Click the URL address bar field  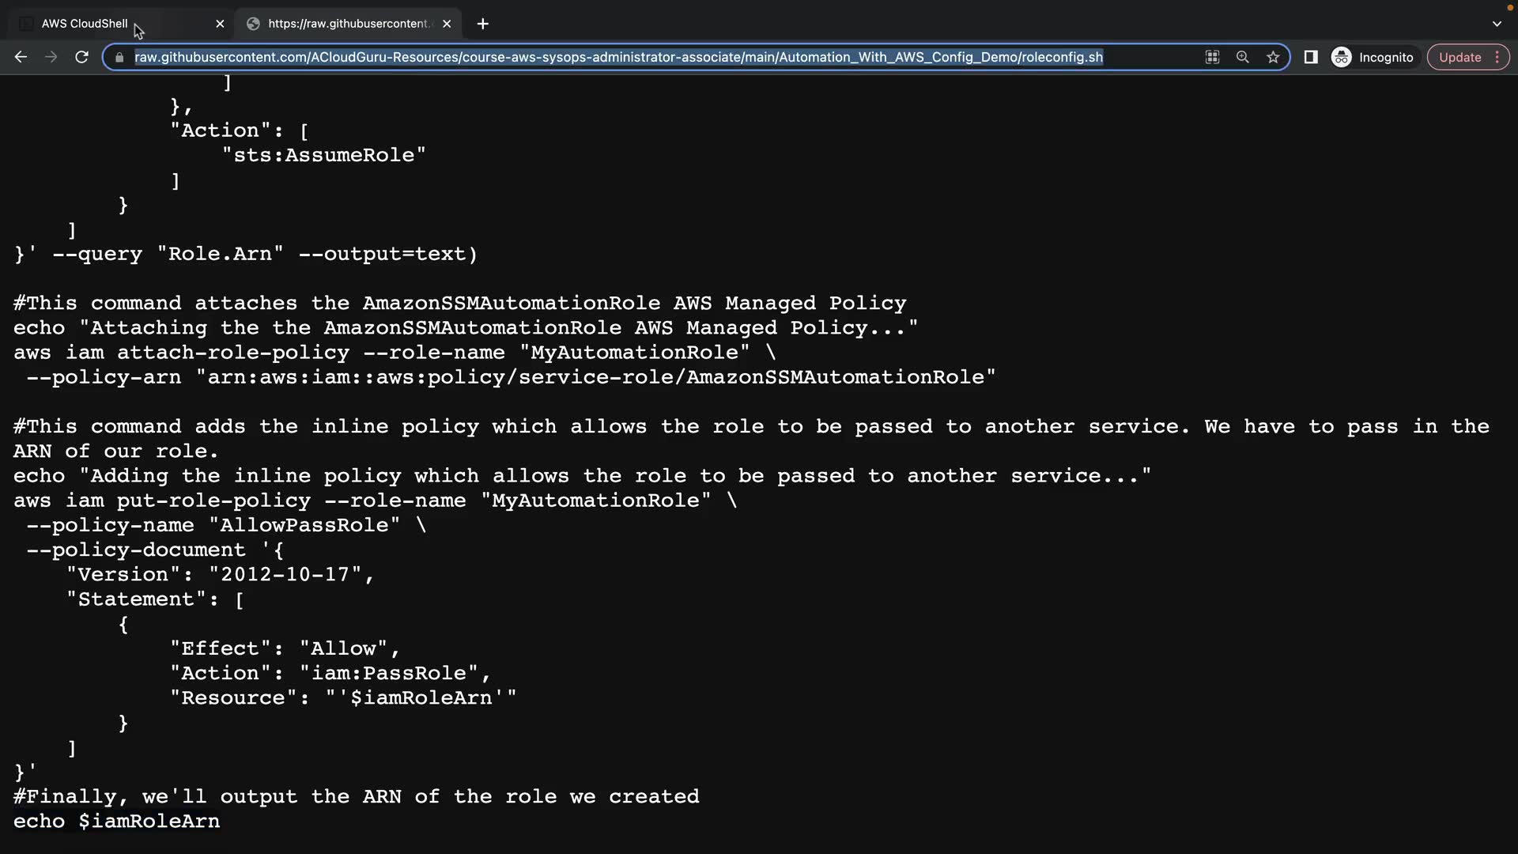(x=618, y=57)
